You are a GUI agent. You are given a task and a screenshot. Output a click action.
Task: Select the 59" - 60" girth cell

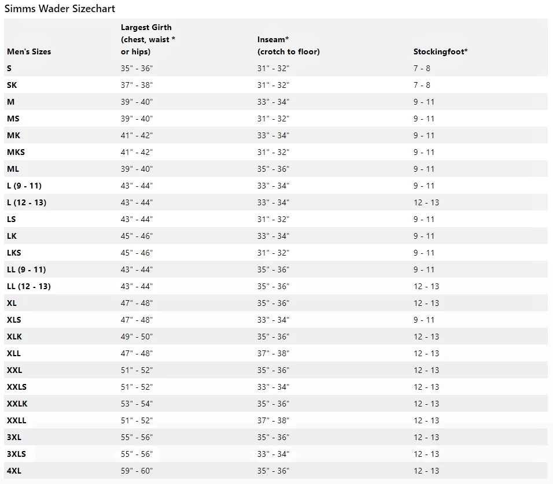tap(137, 471)
